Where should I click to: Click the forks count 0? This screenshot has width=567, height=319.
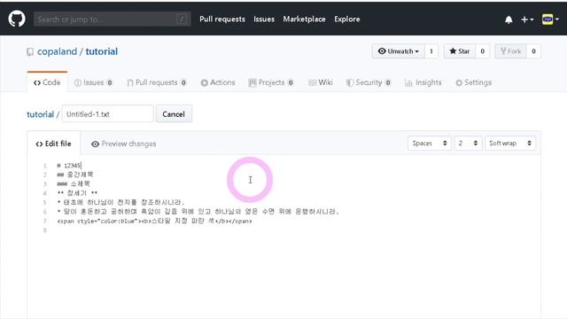click(x=533, y=51)
